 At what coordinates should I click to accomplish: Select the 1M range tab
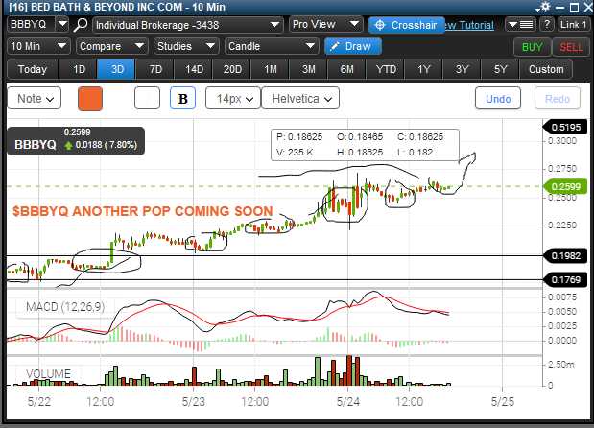271,69
